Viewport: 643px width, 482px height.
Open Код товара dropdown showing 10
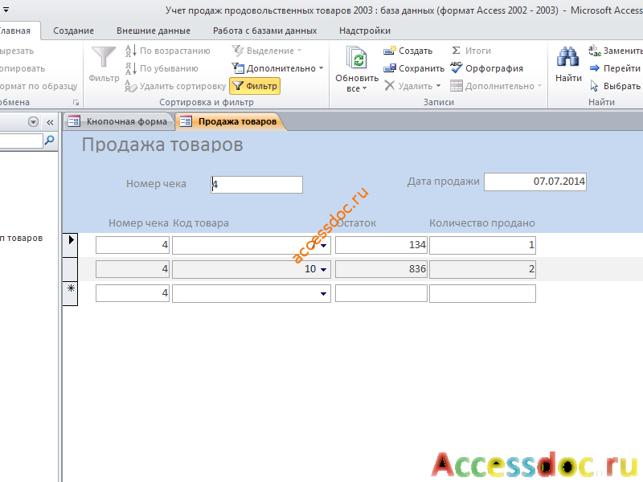(324, 269)
